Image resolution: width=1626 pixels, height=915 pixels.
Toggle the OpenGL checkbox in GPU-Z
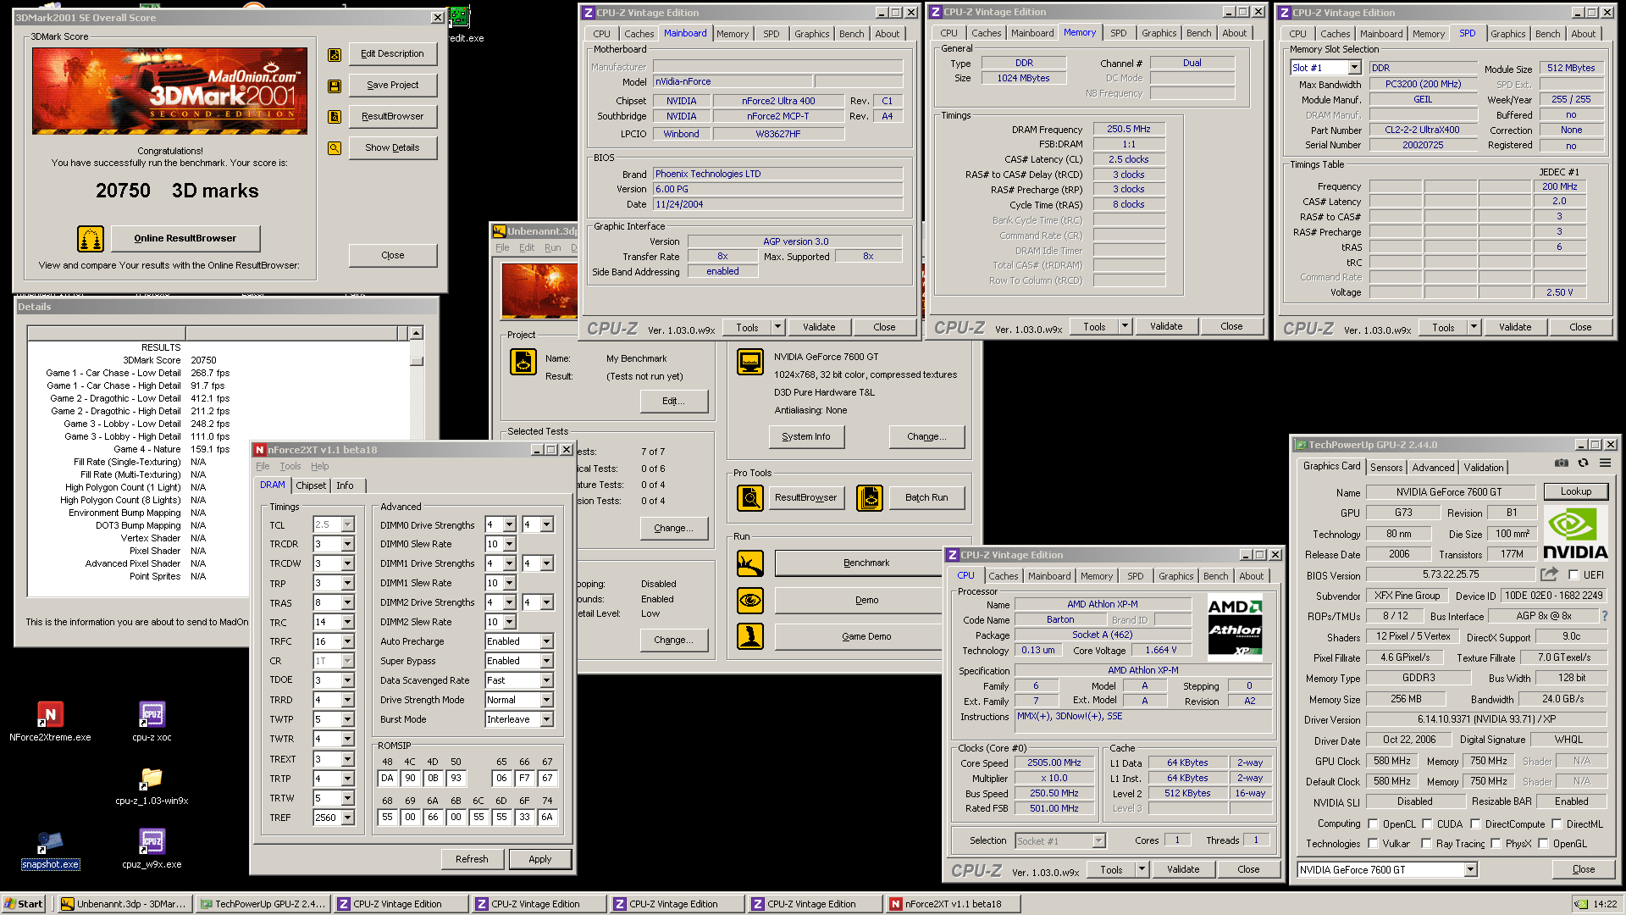click(1543, 844)
